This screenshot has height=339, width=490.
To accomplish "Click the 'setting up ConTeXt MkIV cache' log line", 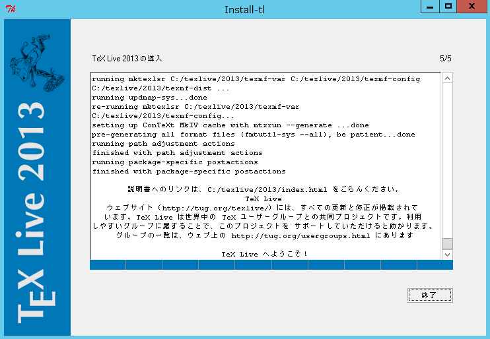I will coord(230,125).
